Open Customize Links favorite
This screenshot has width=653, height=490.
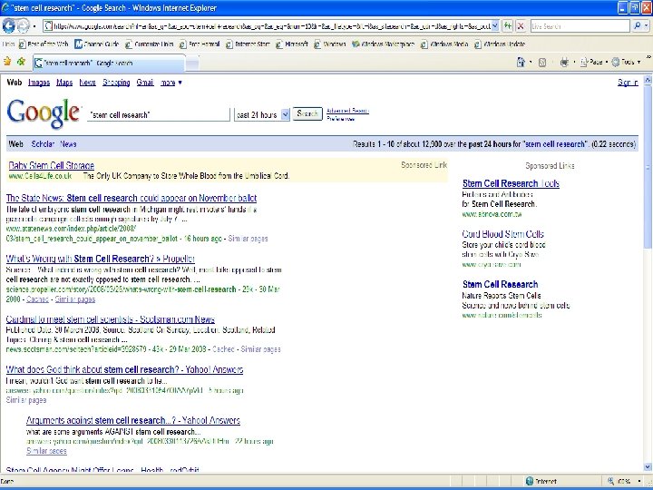click(x=149, y=44)
